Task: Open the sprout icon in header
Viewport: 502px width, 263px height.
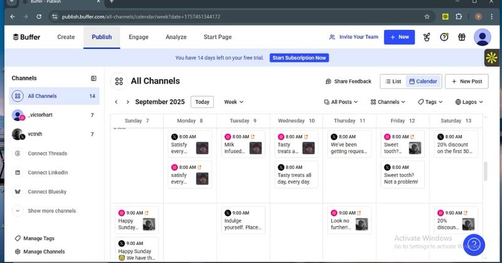Action: coord(427,37)
